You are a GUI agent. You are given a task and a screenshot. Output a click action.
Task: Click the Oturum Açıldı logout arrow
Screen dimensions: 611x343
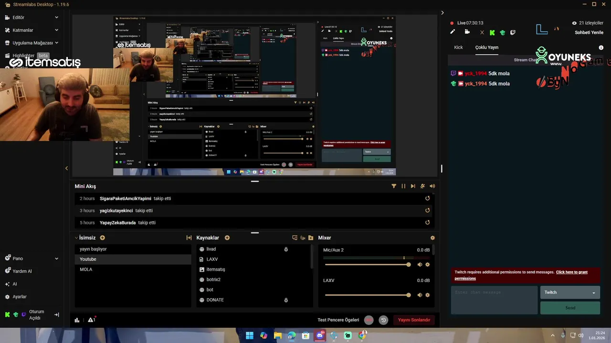click(x=56, y=315)
